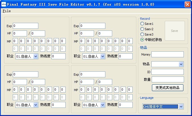This screenshot has height=116, width=192.
Task: Select the Save1 record radio button
Action: [x=142, y=24]
